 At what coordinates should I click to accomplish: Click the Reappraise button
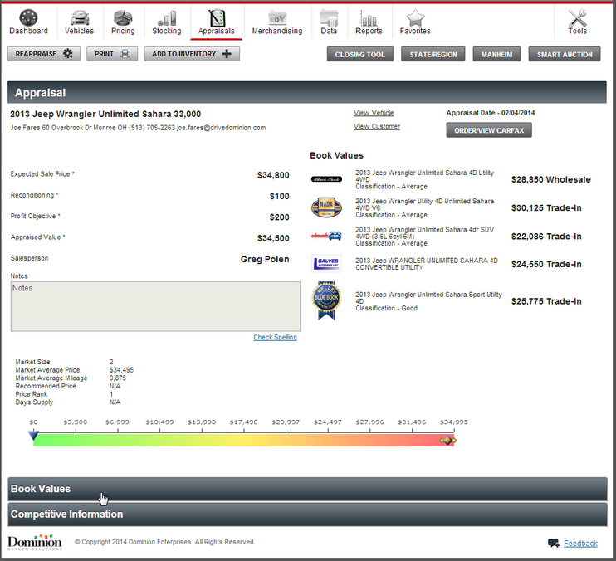coord(44,54)
